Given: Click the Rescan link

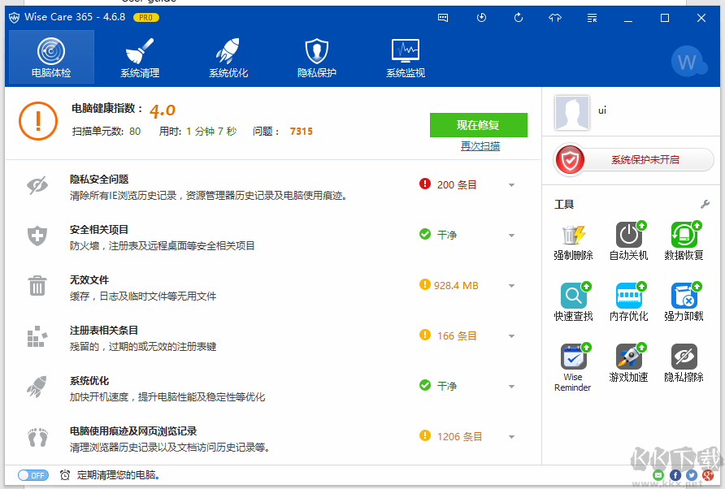Looking at the screenshot, I should pos(479,146).
